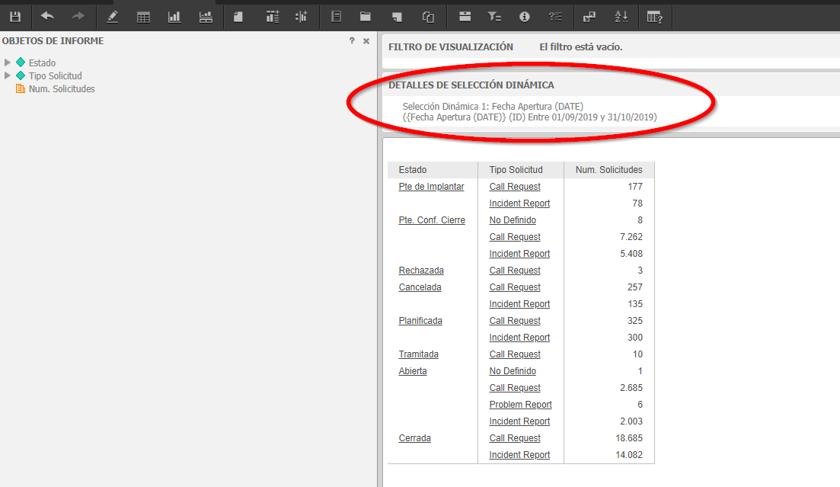Click Call Request link in the Tramitada row

point(515,354)
